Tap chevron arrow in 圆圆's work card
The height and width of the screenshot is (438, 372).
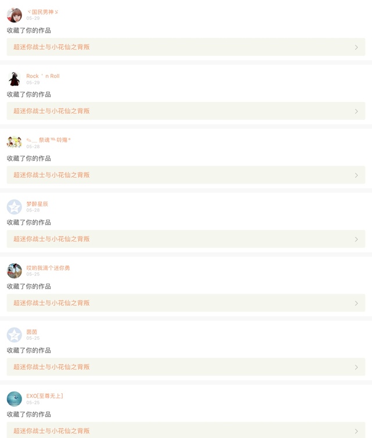point(356,367)
